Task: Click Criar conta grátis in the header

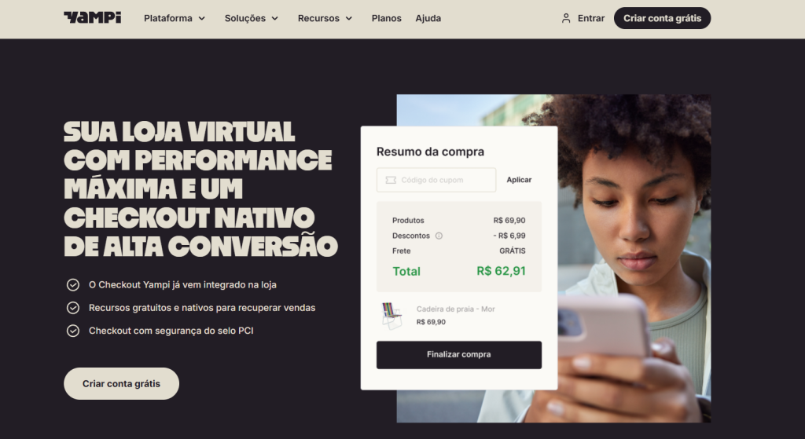Action: pos(662,18)
